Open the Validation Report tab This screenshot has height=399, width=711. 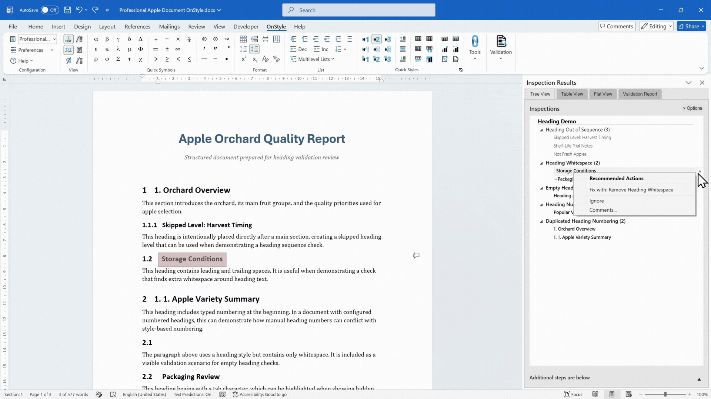tap(640, 94)
